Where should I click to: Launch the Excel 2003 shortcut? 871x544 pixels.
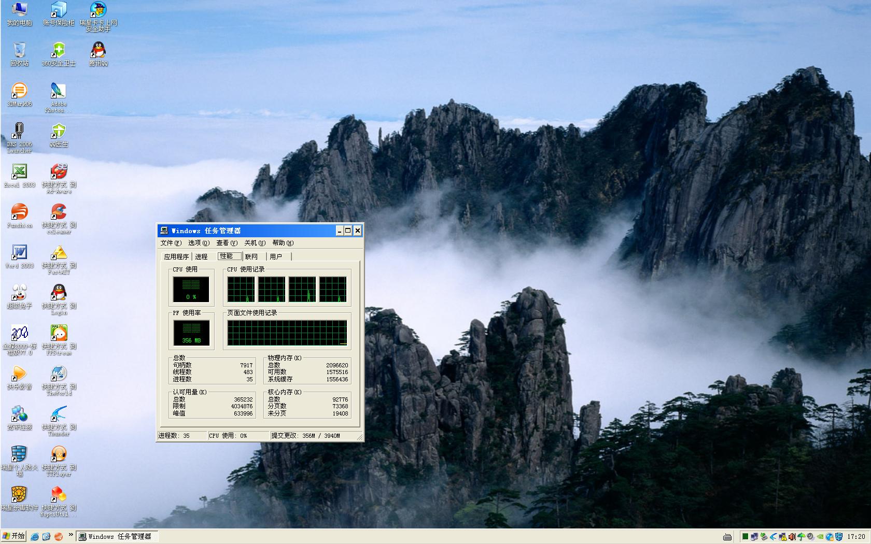point(19,172)
